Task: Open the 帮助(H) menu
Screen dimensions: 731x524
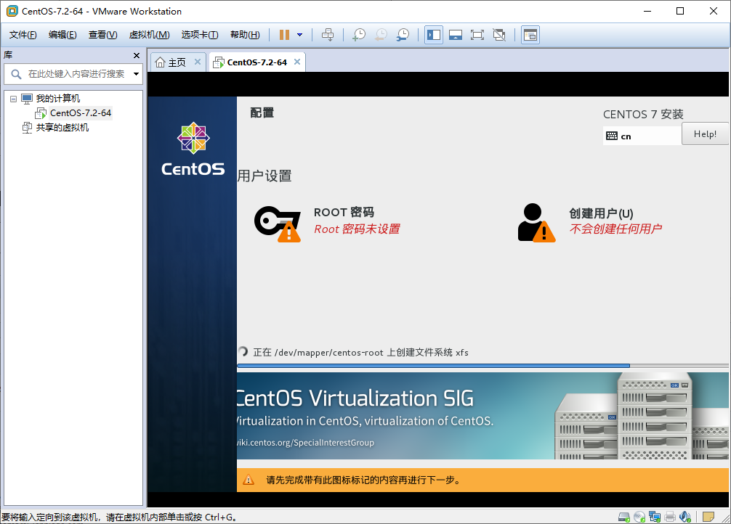Action: click(245, 35)
